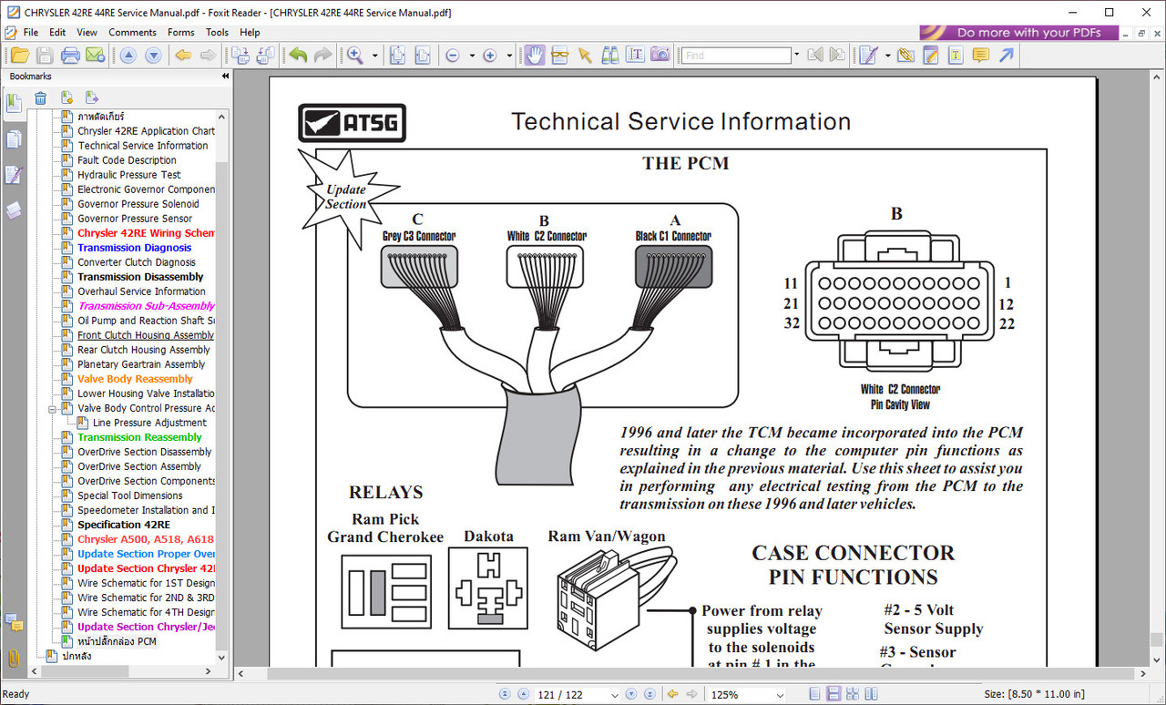This screenshot has height=705, width=1166.
Task: Click the status bar go back arrow
Action: [x=673, y=694]
